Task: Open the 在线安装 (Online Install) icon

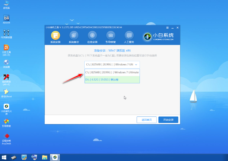Action: coord(92,36)
